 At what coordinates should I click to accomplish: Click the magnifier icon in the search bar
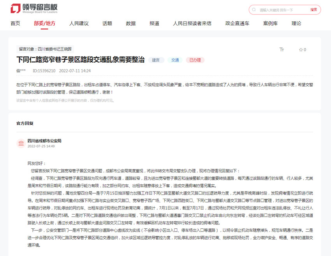254,9
